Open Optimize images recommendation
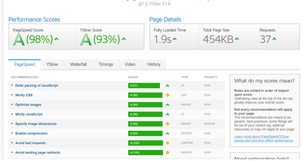303x161 pixels. point(28,104)
